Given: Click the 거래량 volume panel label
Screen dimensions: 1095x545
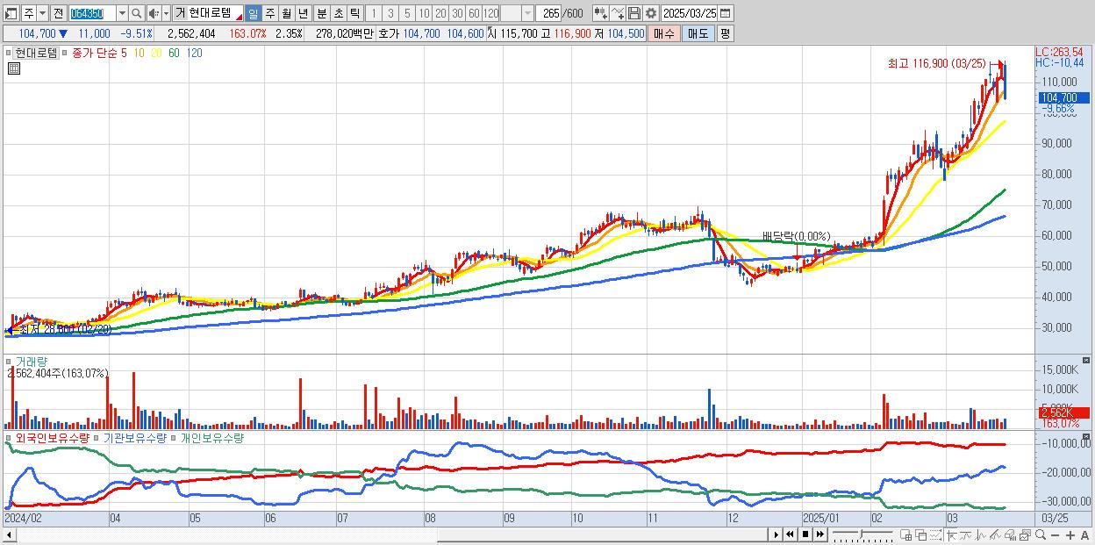Looking at the screenshot, I should pos(31,361).
